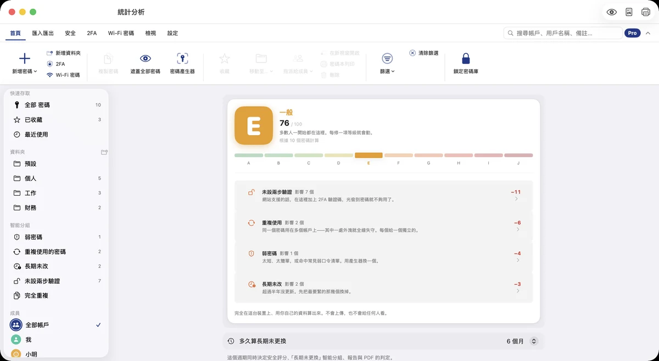Open the 重複使用 issue row chevron
The image size is (659, 361).
click(x=517, y=230)
